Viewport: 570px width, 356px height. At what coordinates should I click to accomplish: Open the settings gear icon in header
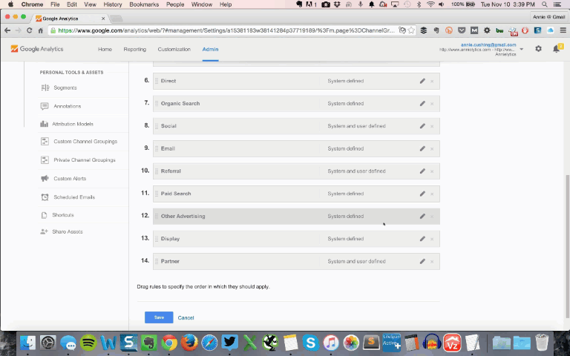click(538, 49)
